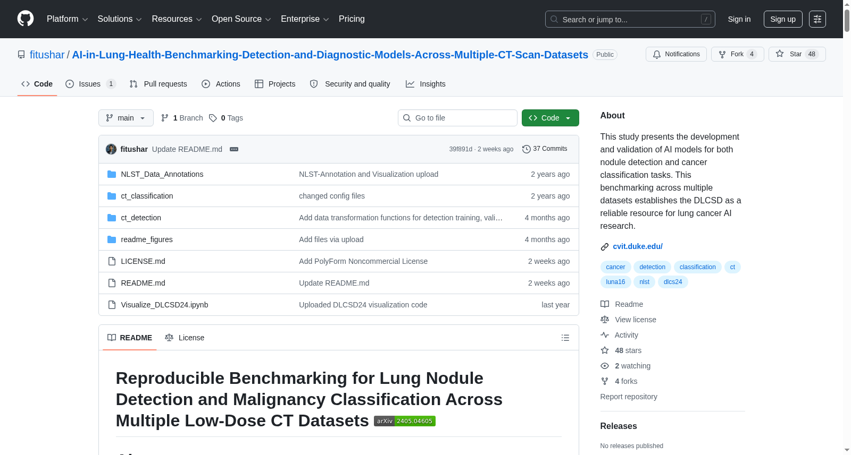
Task: Click the Go to file search field
Action: pos(457,118)
